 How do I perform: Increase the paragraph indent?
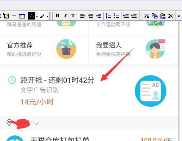coord(134,16)
